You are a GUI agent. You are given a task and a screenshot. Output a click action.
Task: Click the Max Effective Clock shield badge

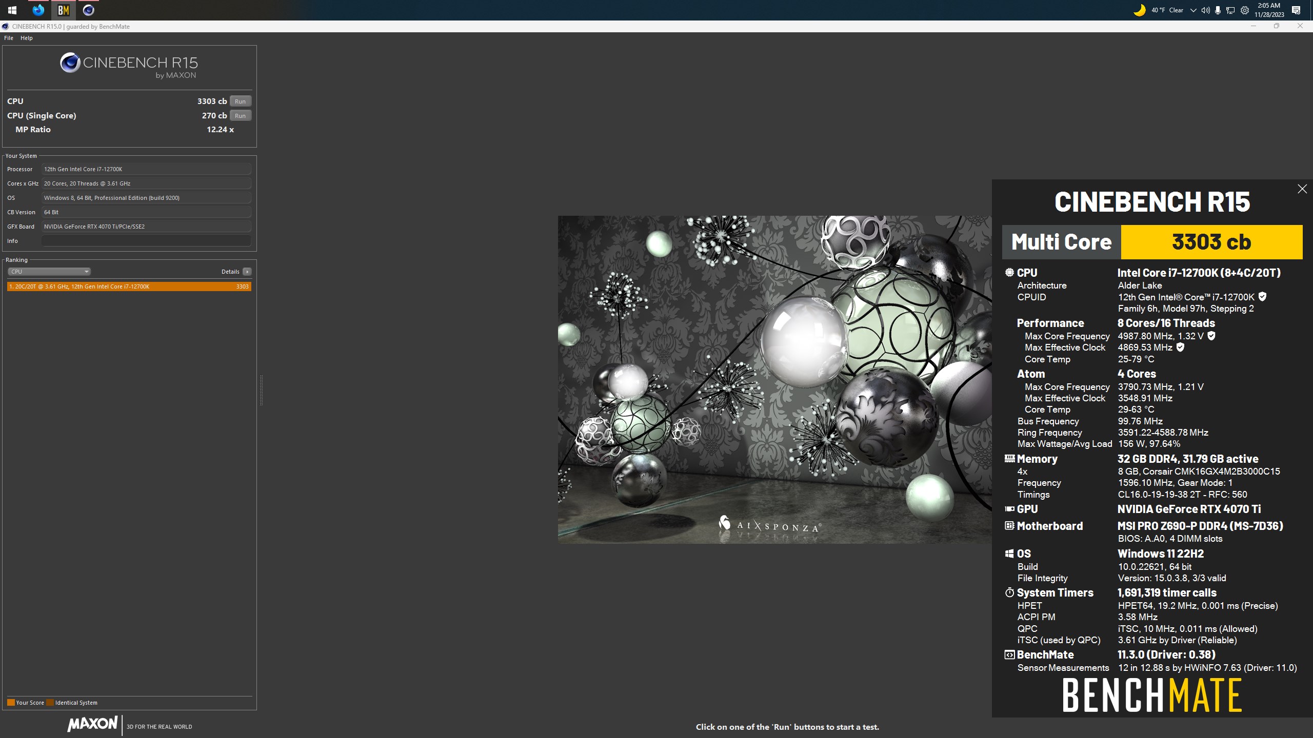[x=1180, y=347]
